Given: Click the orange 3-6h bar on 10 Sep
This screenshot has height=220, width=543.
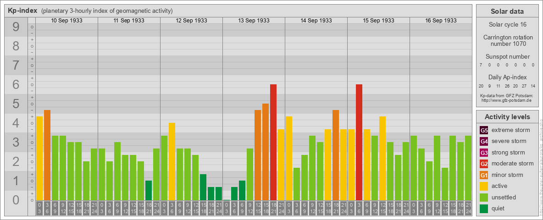Looking at the screenshot, I should (47, 155).
